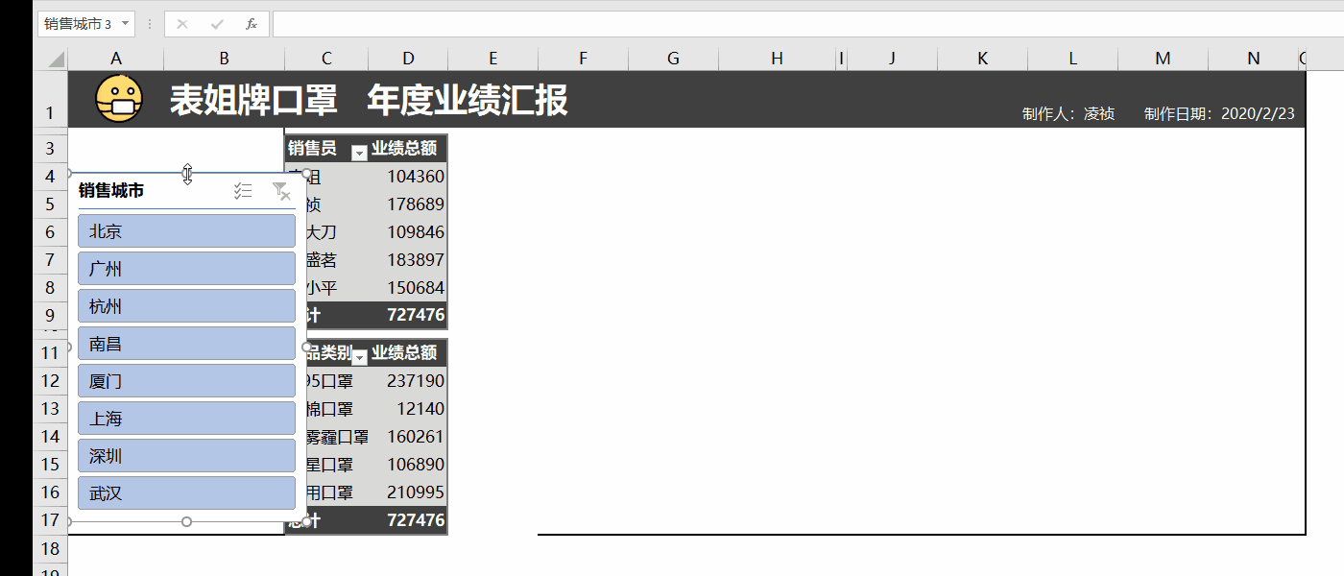1344x576 pixels.
Task: Select 上海 in the city slicer
Action: tap(185, 418)
